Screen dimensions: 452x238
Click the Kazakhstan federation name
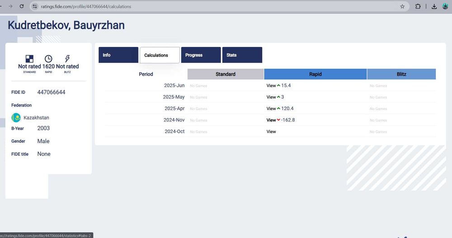36,117
